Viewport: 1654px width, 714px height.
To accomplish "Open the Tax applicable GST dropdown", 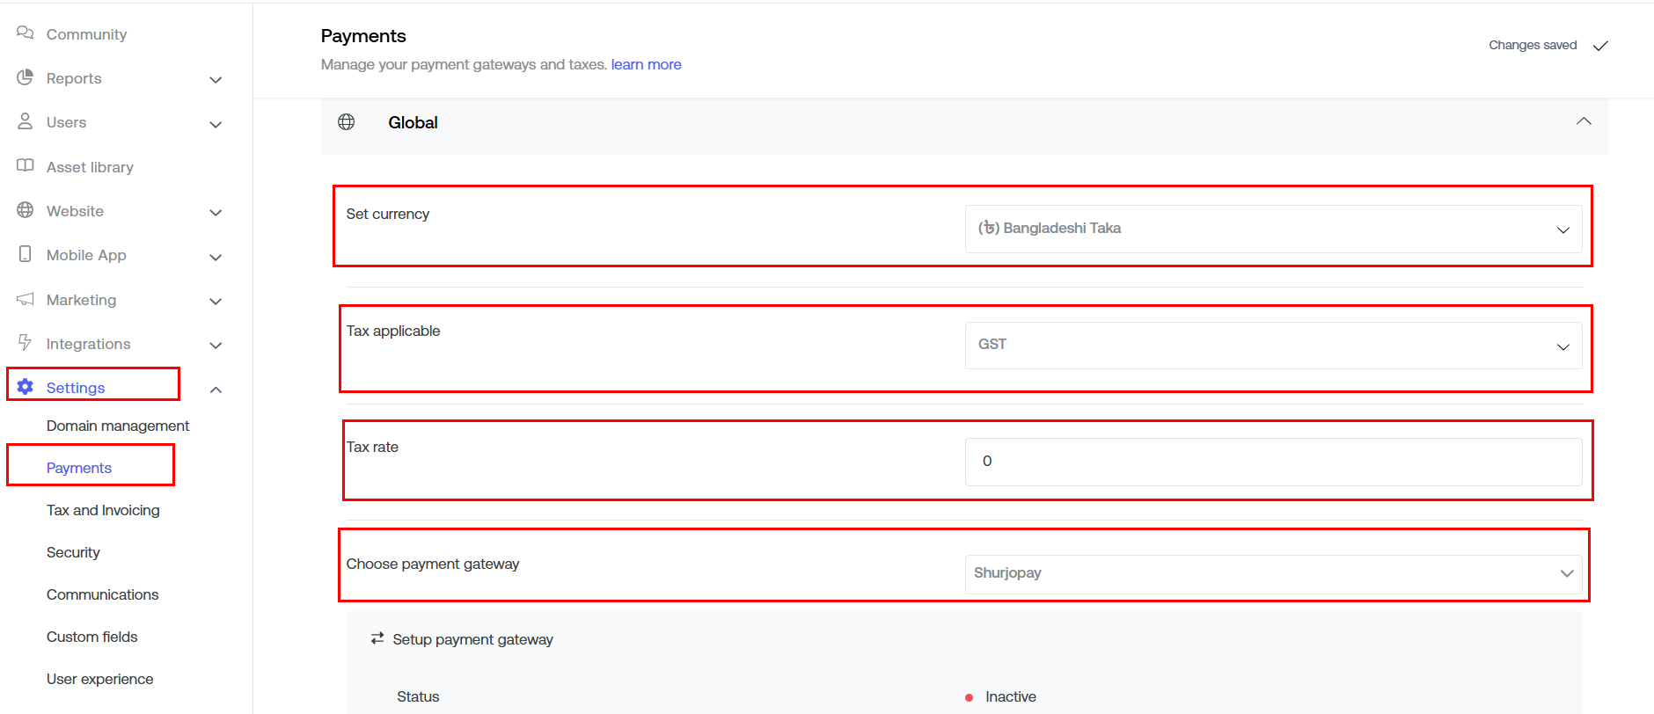I will point(1272,346).
